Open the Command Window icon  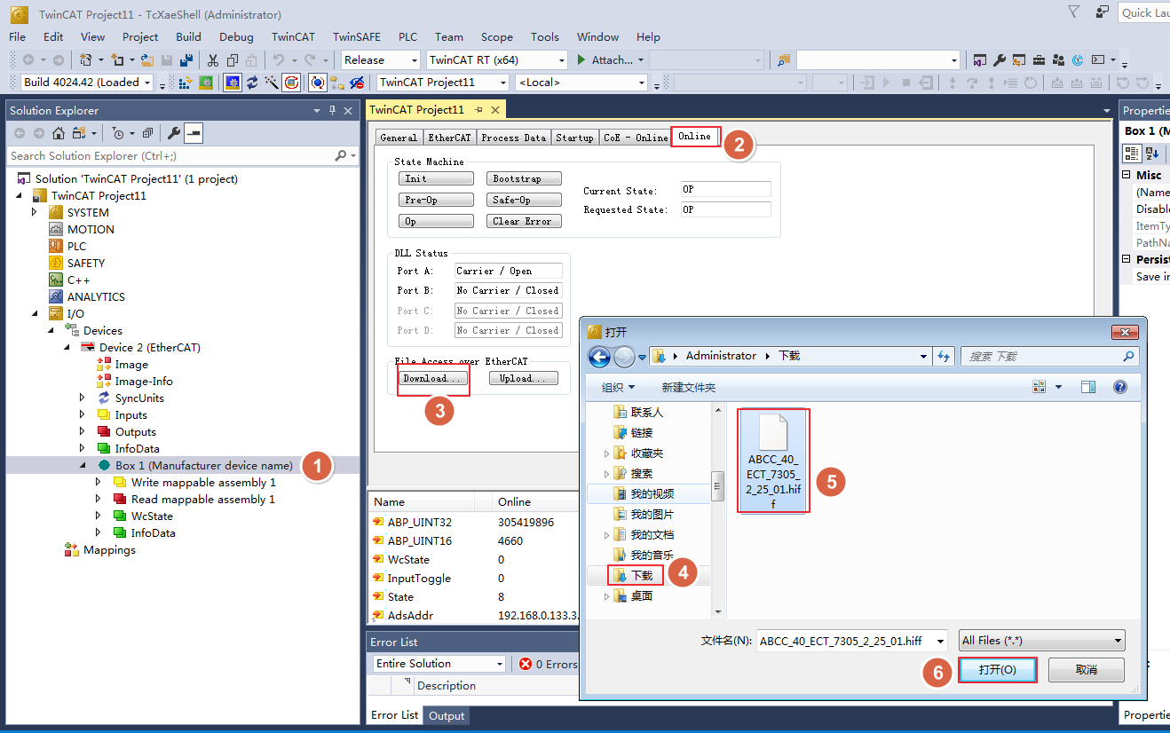[x=1098, y=60]
